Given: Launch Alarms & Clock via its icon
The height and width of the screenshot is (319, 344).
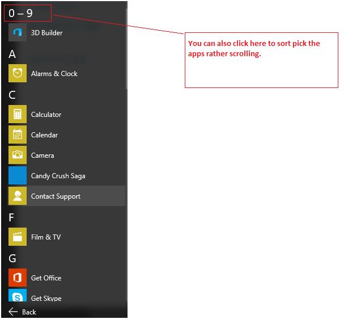Looking at the screenshot, I should [18, 73].
